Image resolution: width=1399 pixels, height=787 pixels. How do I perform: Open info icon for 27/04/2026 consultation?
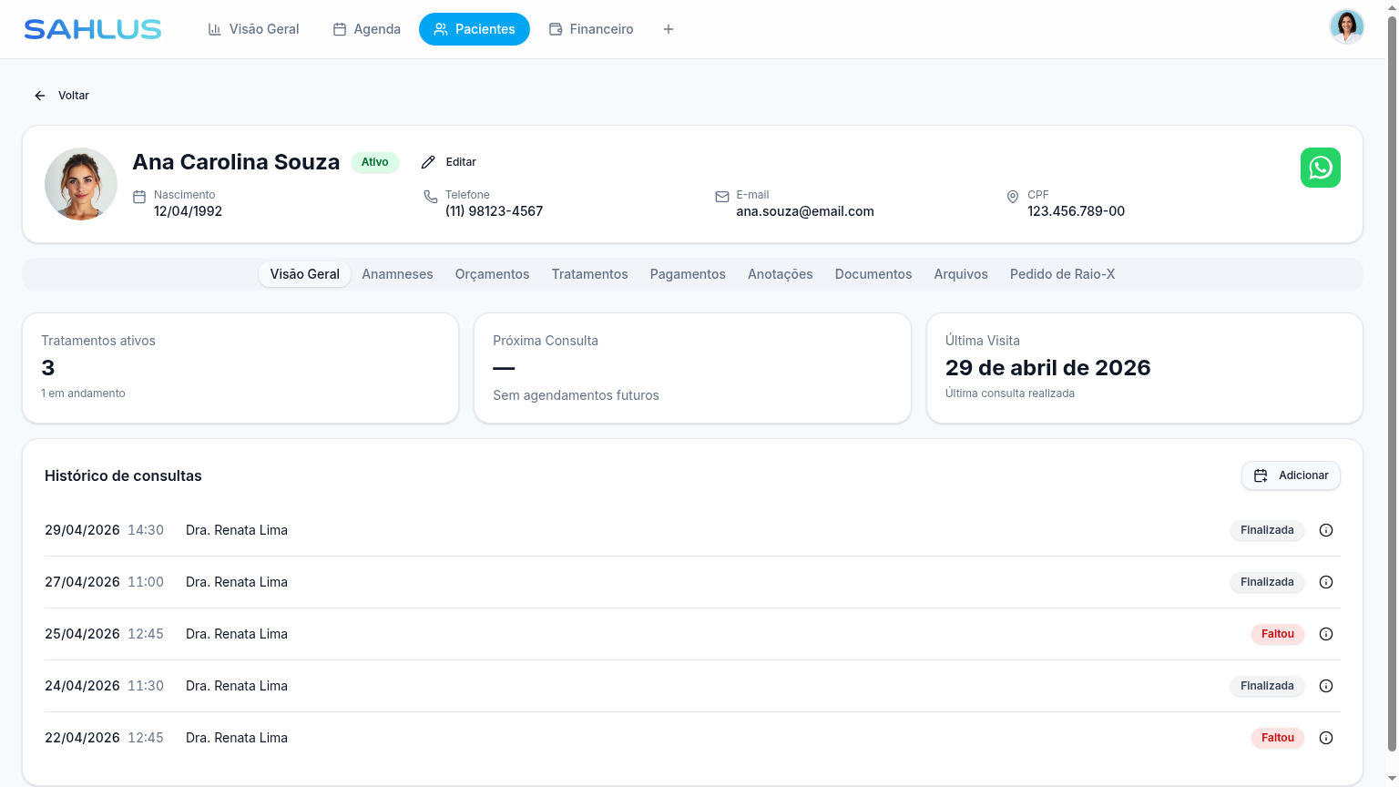1326,582
